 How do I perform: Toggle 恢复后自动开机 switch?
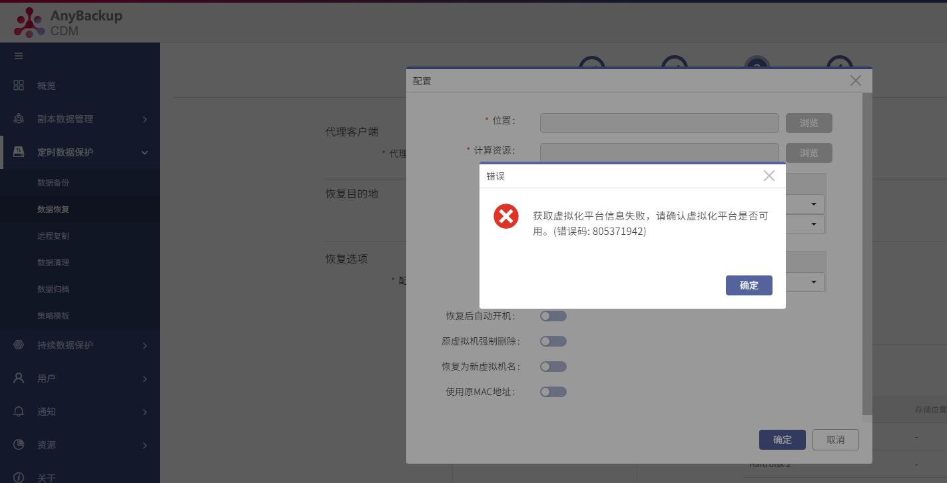(x=553, y=316)
